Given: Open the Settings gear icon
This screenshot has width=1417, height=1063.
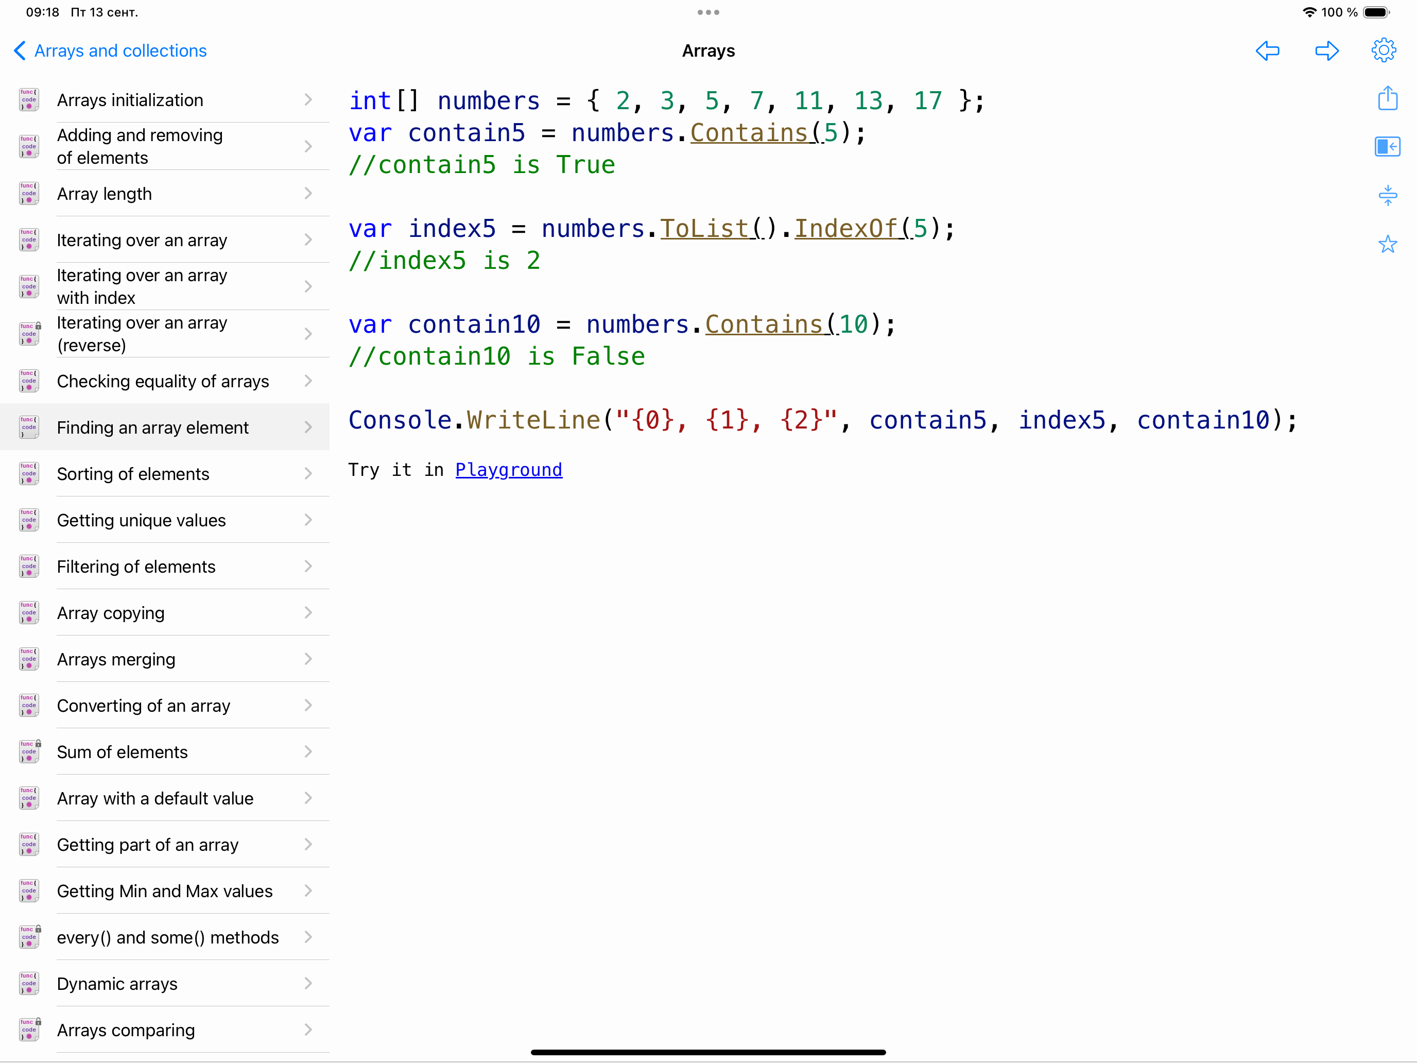Looking at the screenshot, I should pos(1384,50).
